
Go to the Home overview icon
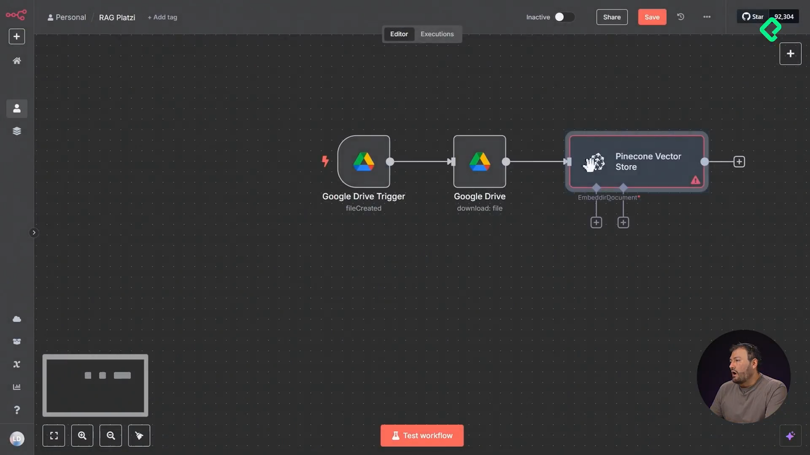click(x=16, y=61)
